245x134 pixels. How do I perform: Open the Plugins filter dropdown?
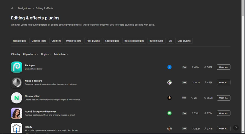46,54
